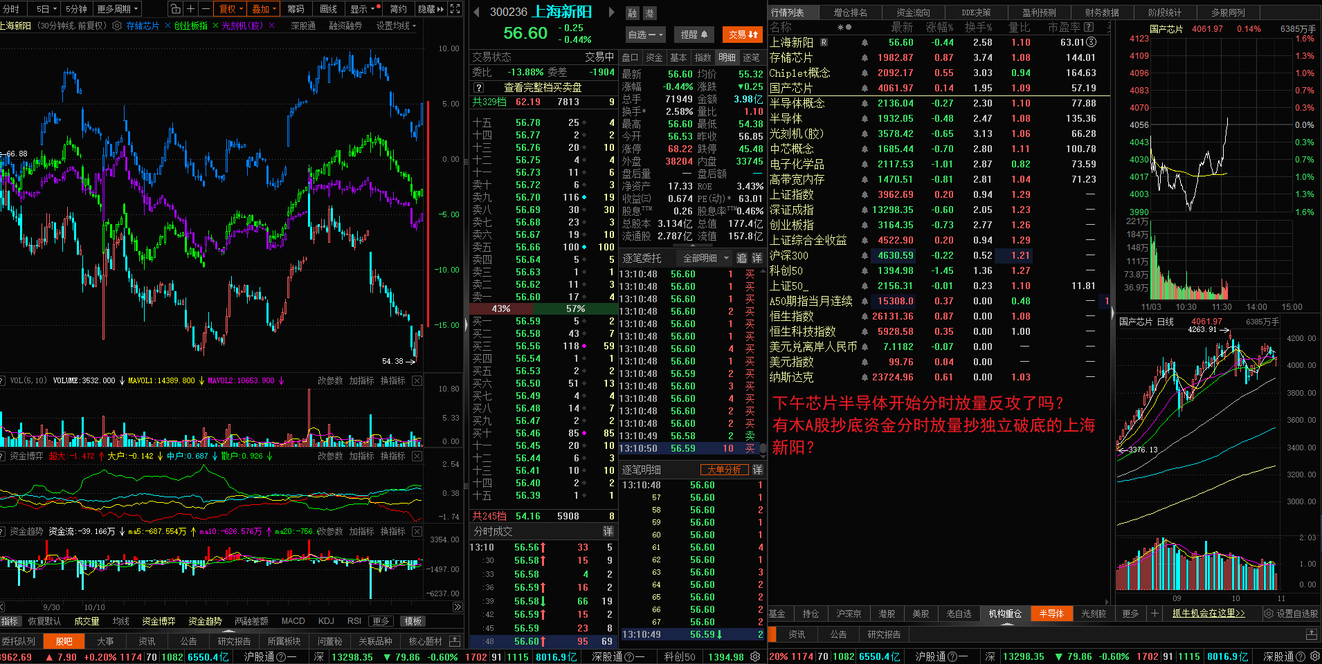The image size is (1322, 664).
Task: Switch to 逐笔 tab
Action: [751, 57]
